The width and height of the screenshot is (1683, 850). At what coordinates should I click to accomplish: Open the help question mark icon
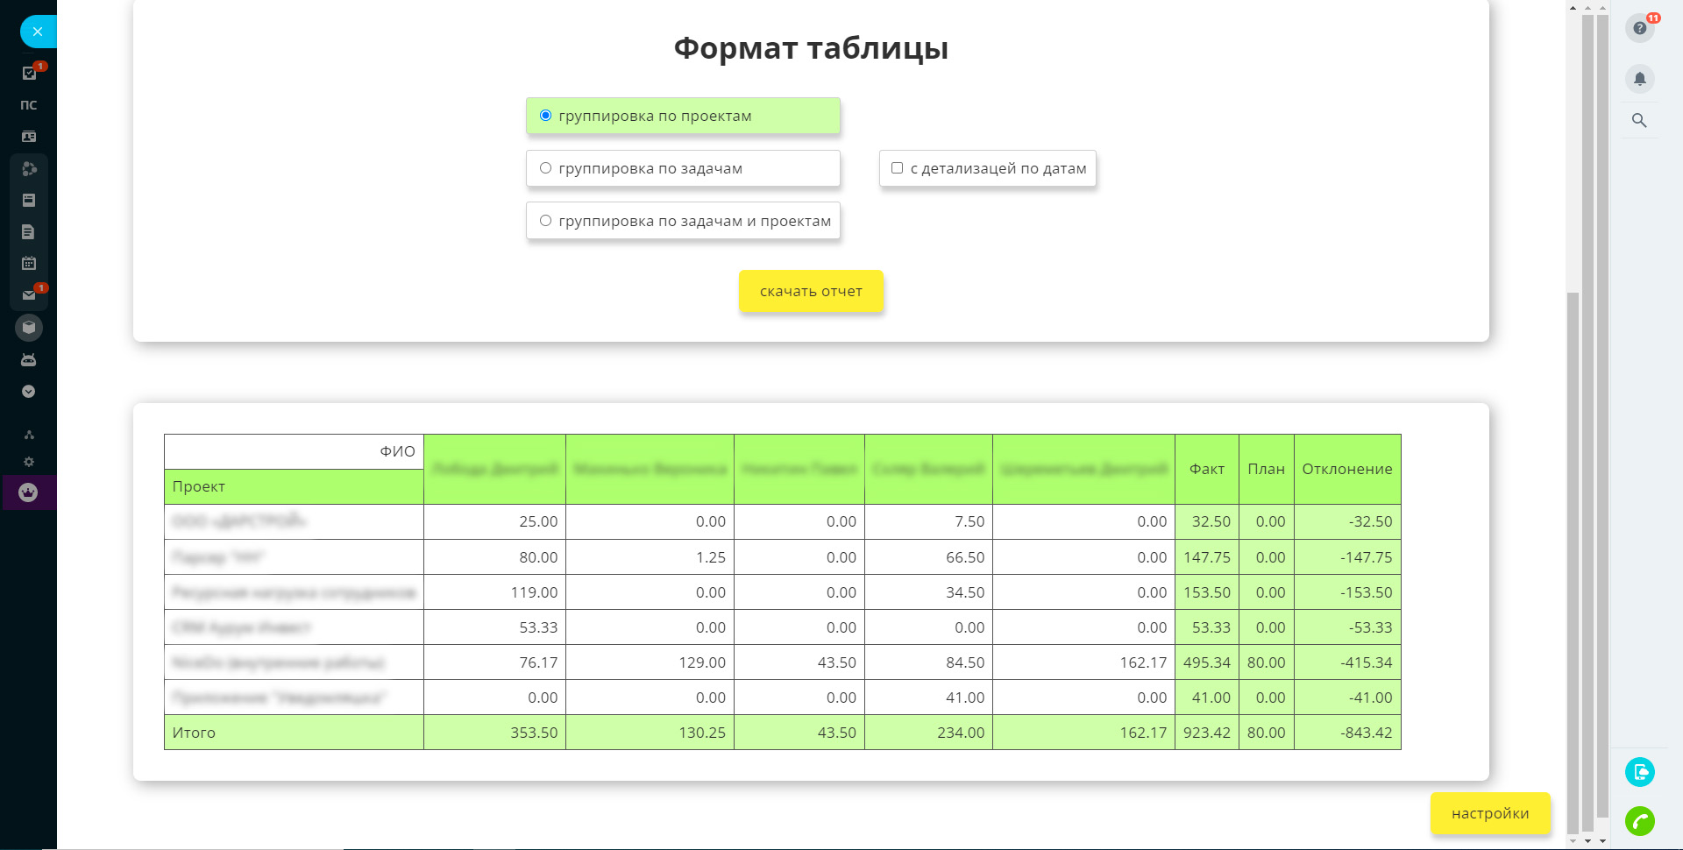pyautogui.click(x=1639, y=28)
